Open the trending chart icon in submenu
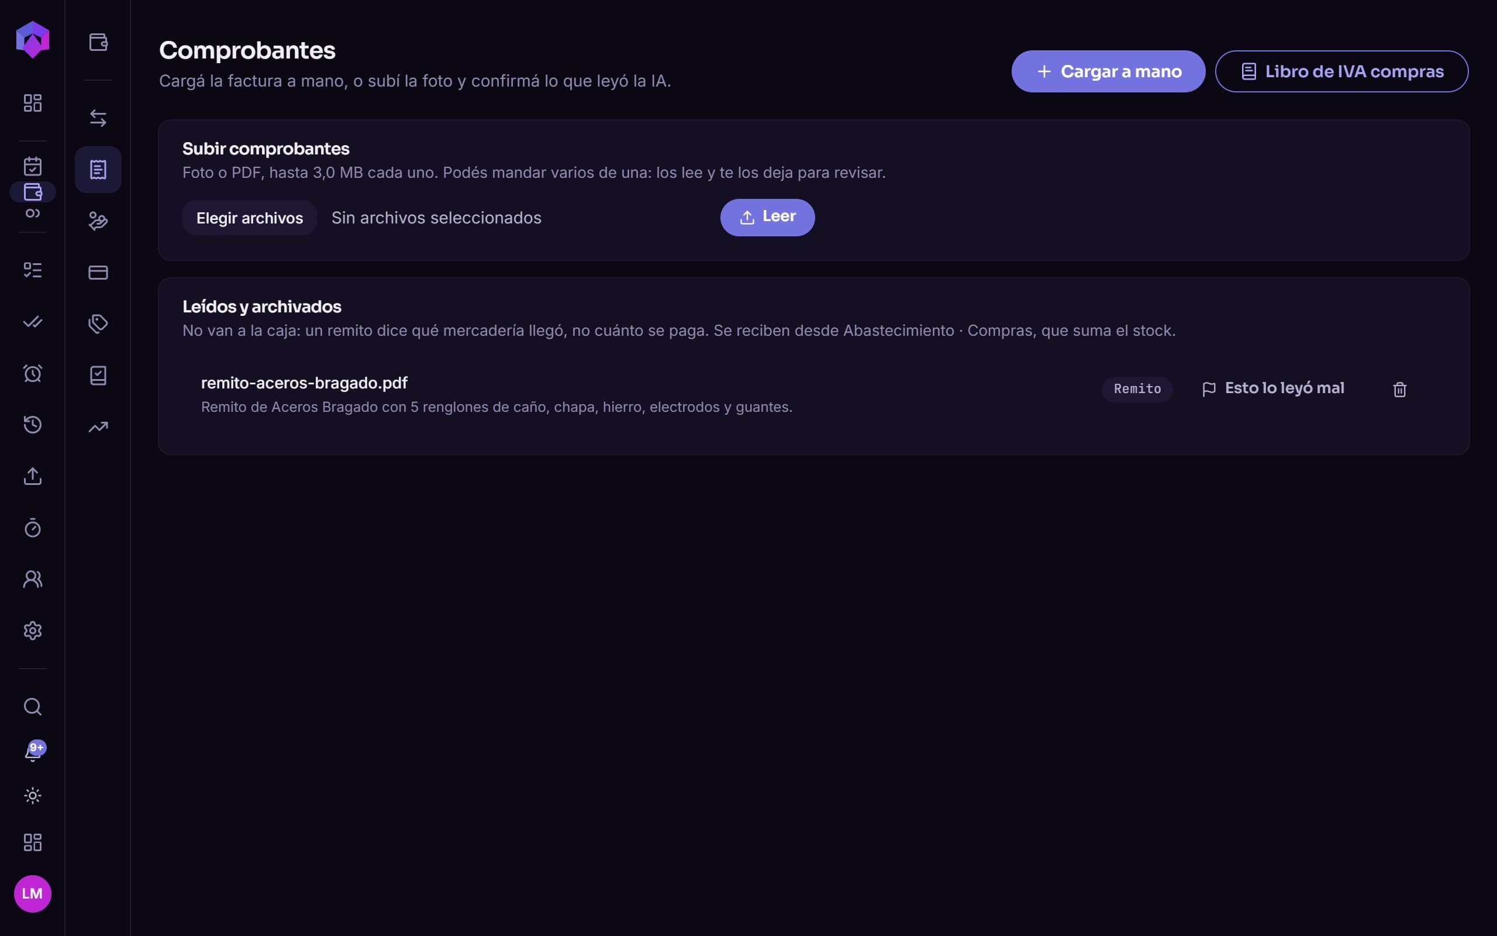The image size is (1497, 936). click(x=98, y=427)
